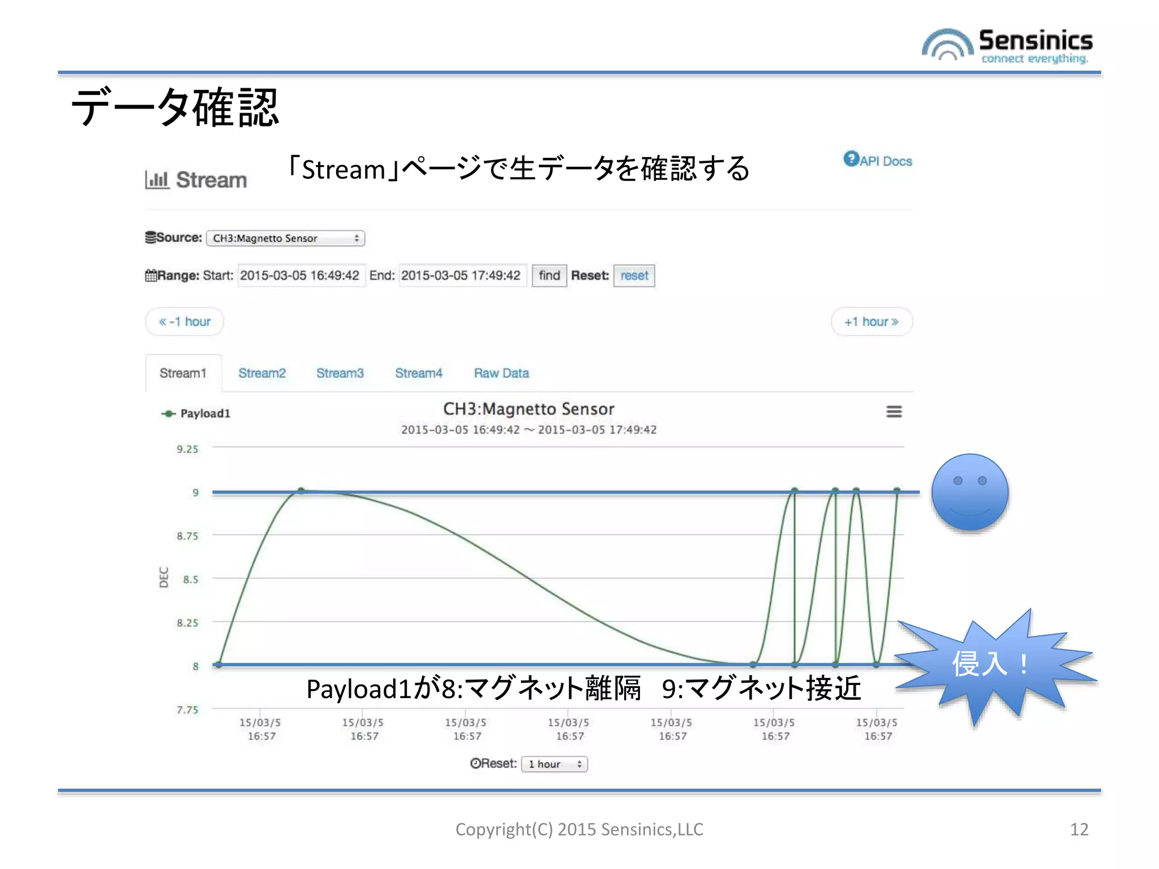The height and width of the screenshot is (869, 1159).
Task: Click the y-axis label 8.5
Action: click(191, 579)
